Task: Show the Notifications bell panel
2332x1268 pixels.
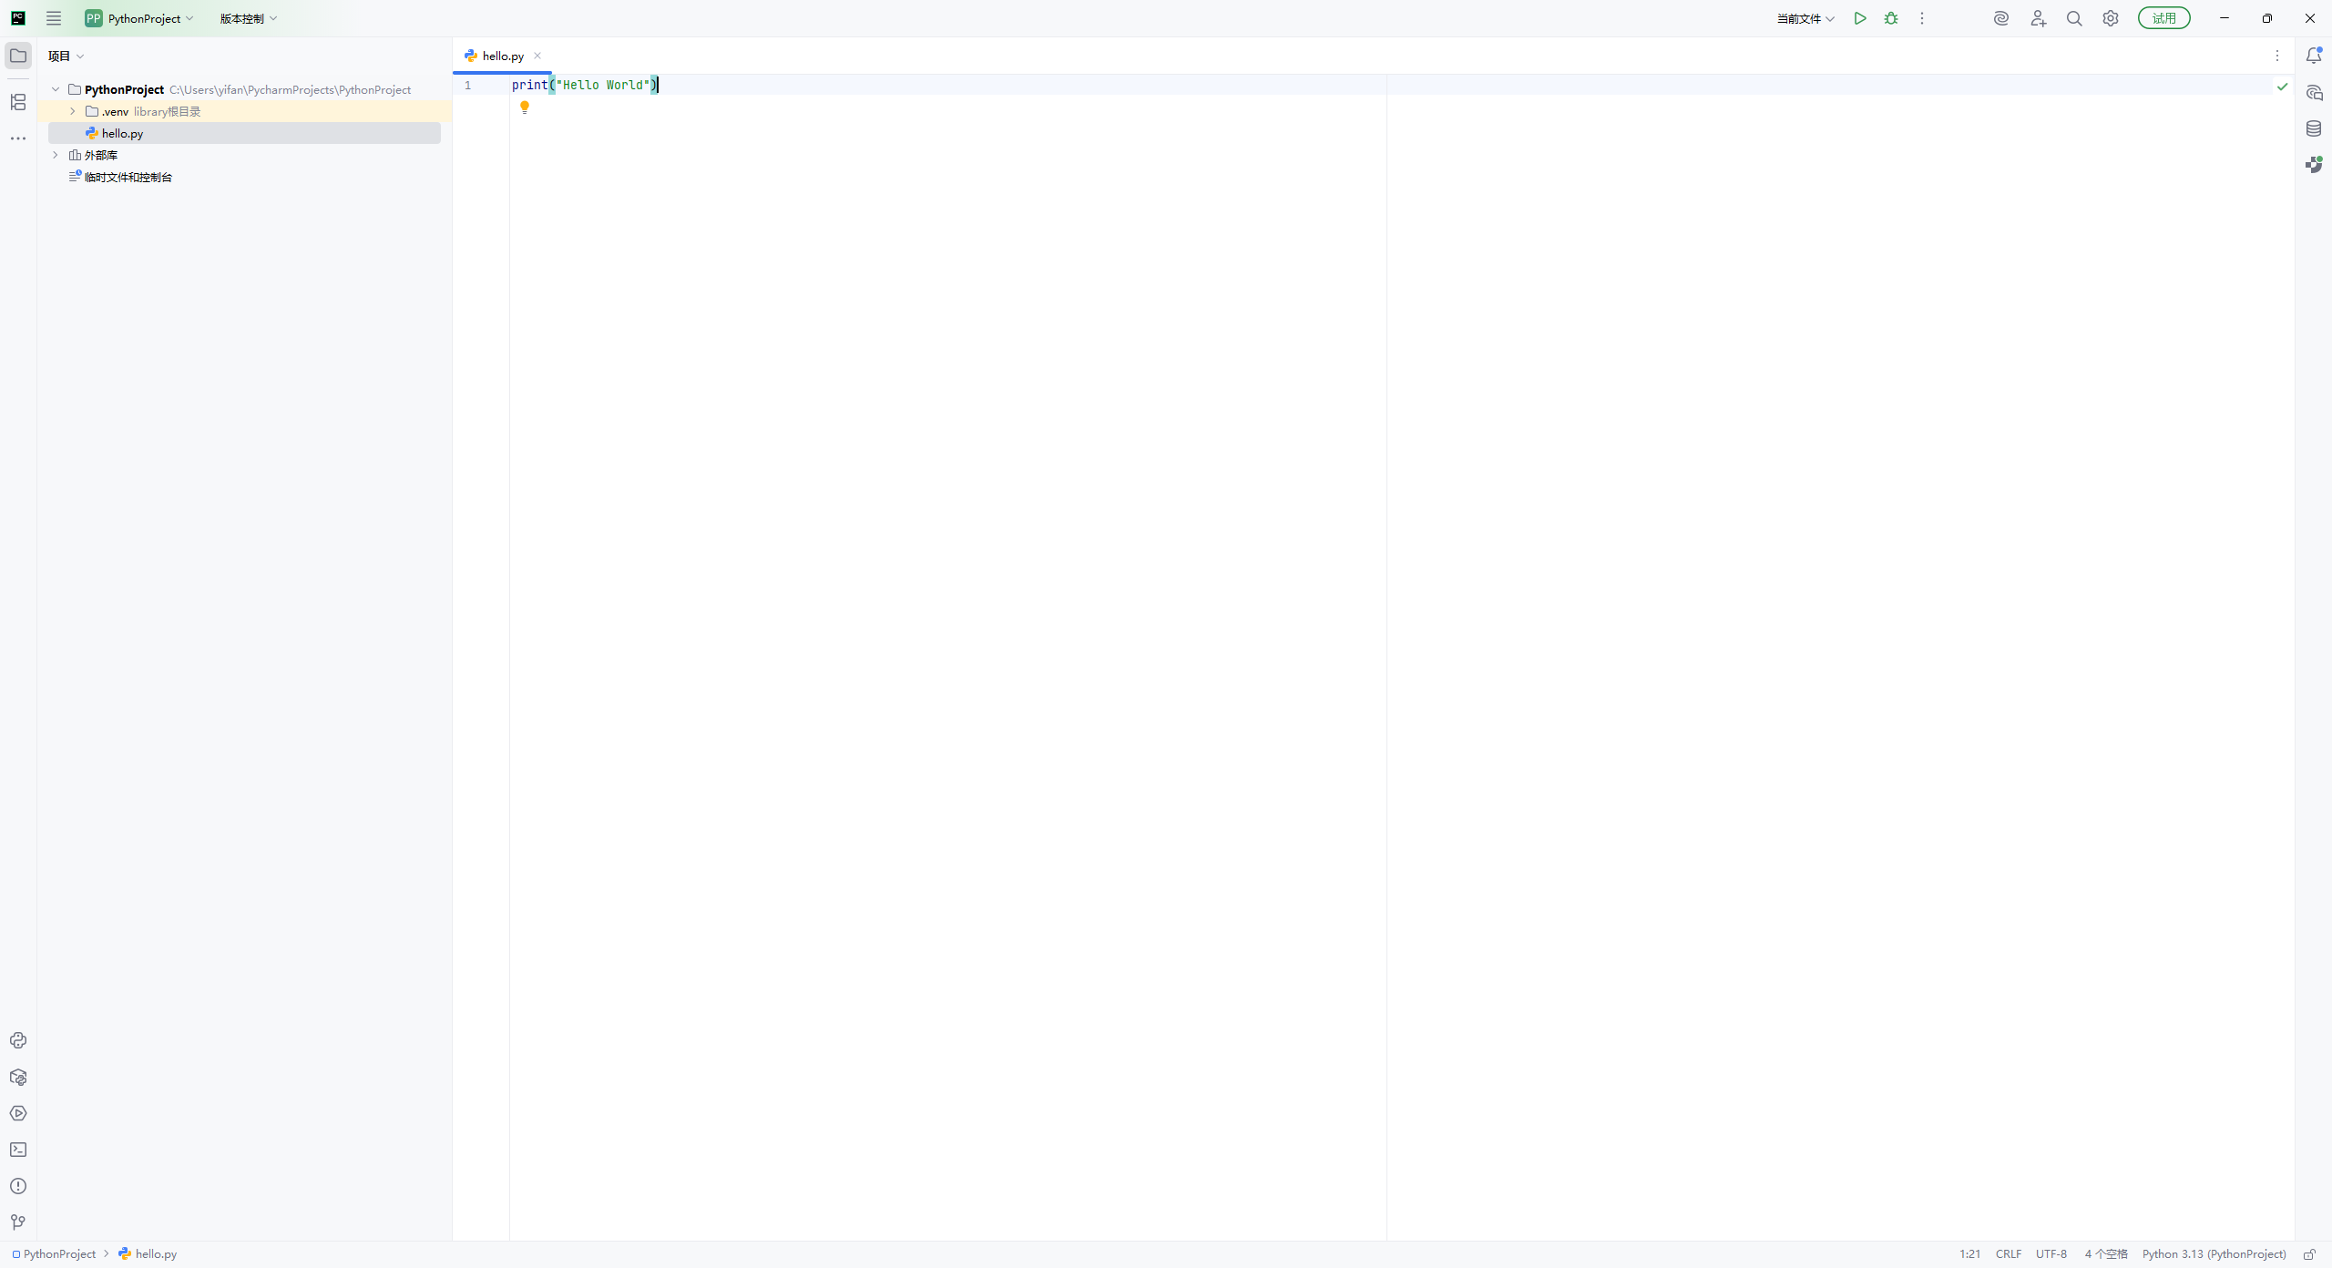Action: coord(2314,56)
